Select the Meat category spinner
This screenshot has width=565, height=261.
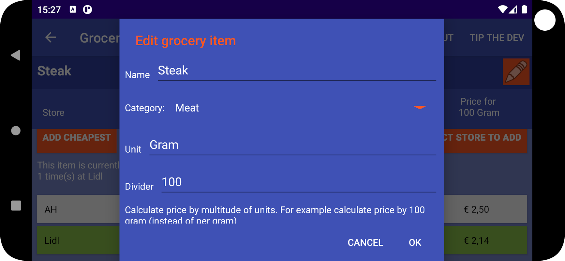coord(187,108)
